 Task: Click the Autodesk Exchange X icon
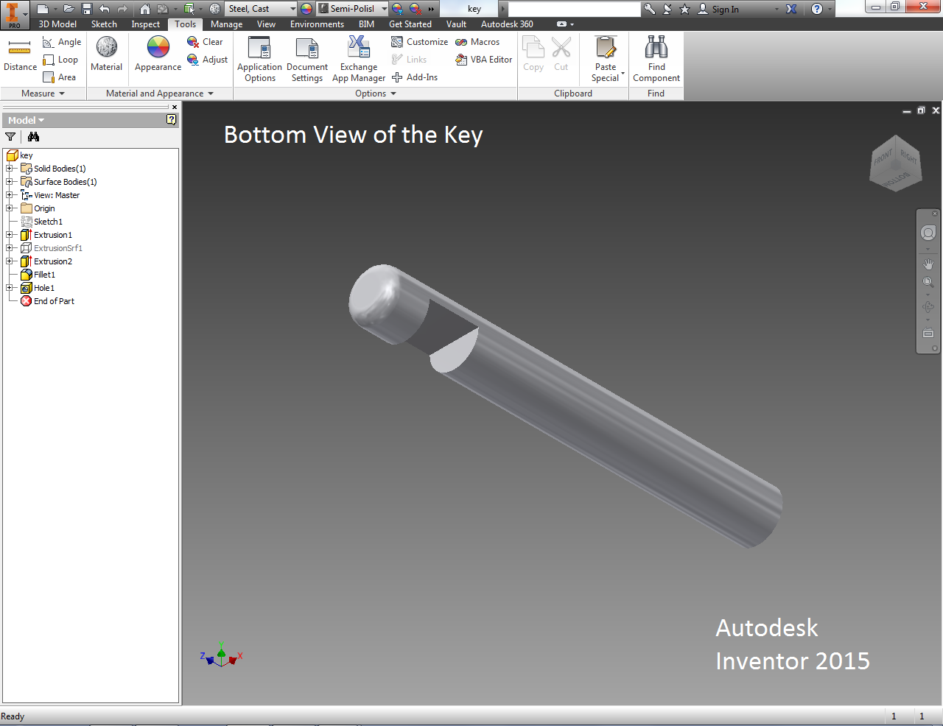pyautogui.click(x=791, y=9)
